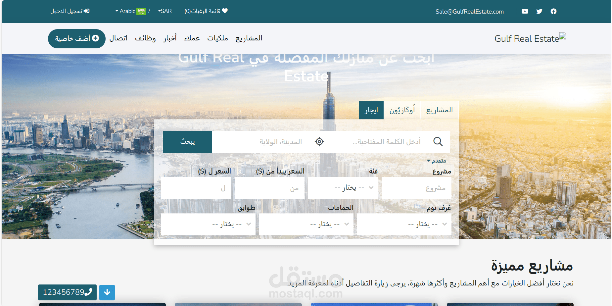Expand the متقدم advanced search options
The width and height of the screenshot is (612, 306).
pos(437,161)
